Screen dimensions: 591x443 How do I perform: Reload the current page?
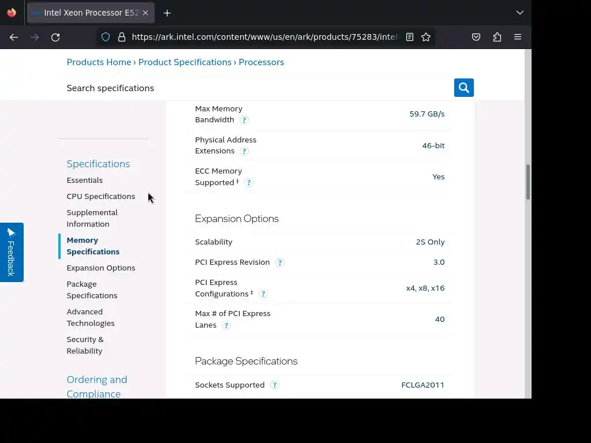[55, 37]
